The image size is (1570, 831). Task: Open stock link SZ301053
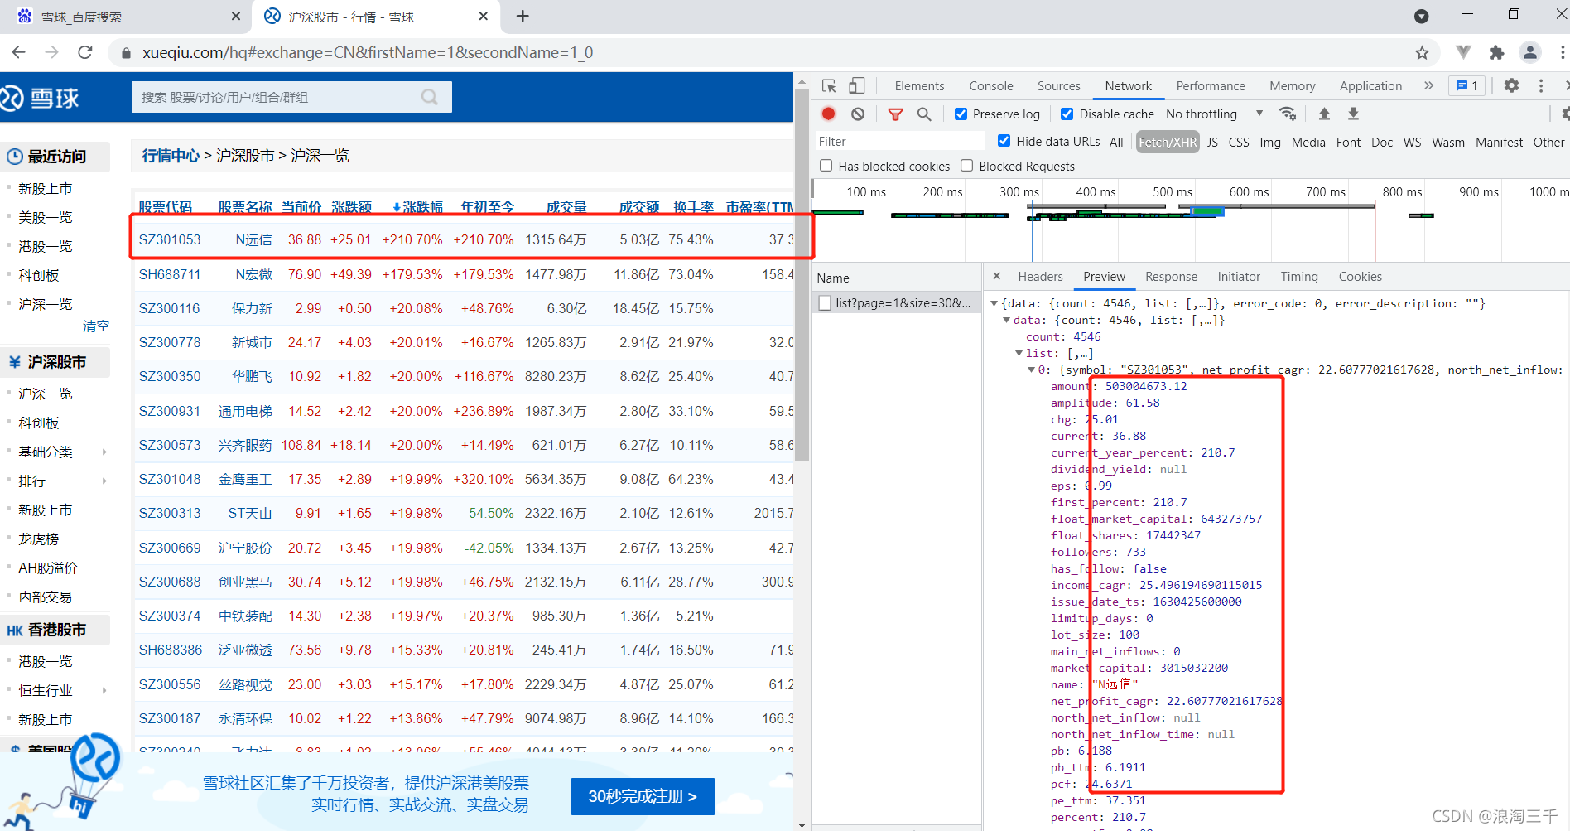tap(170, 239)
